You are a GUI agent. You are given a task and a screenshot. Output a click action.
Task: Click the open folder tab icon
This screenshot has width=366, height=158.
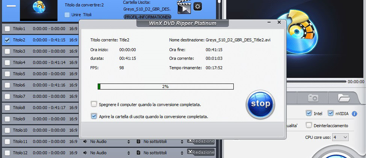click(343, 98)
